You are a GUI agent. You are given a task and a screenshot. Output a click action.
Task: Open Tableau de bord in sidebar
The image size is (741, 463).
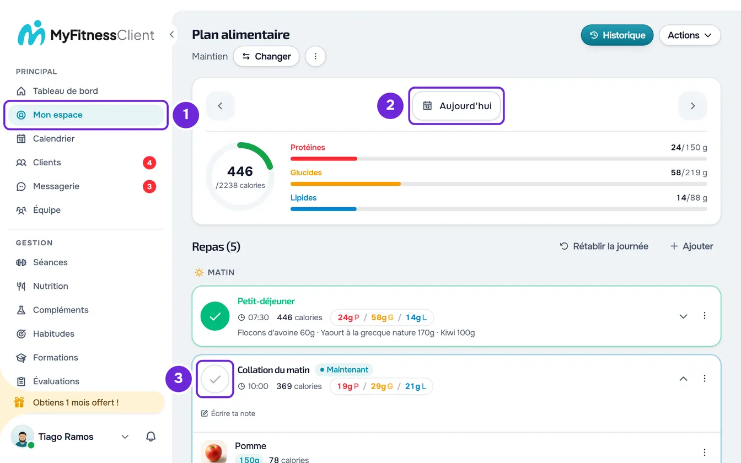86,91
